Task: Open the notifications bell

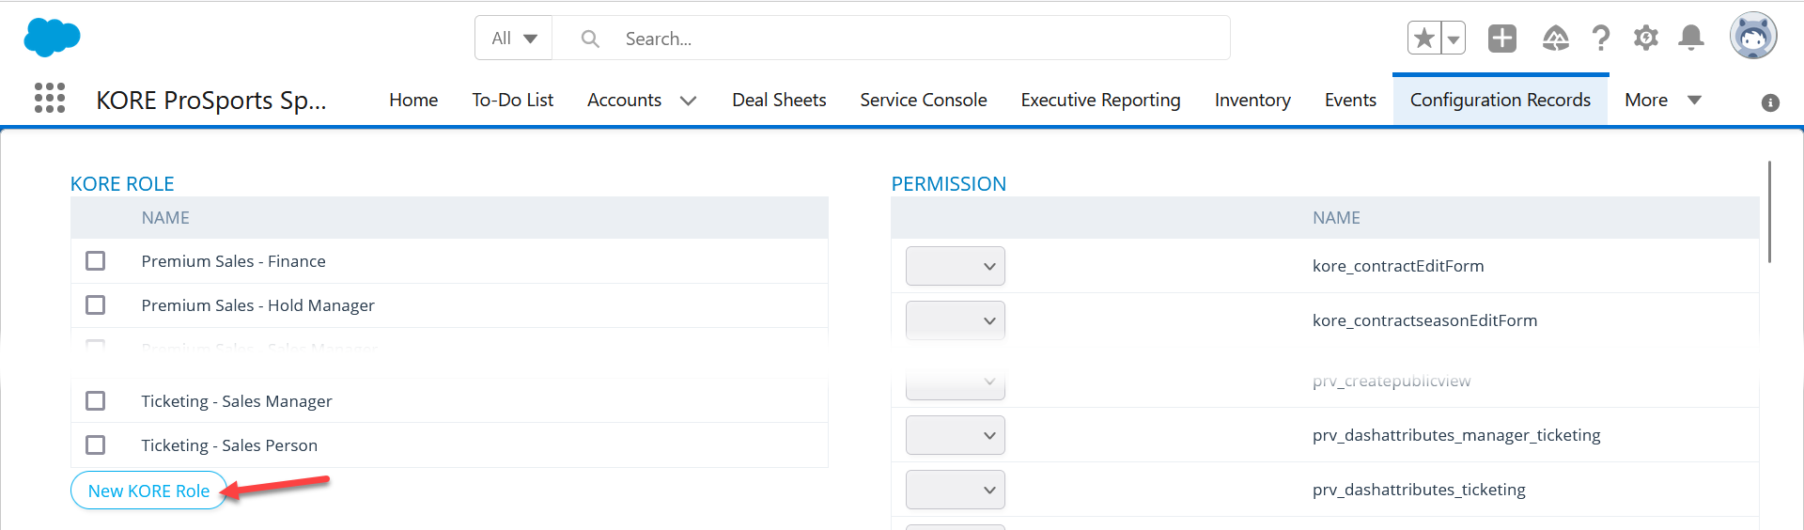Action: tap(1691, 38)
